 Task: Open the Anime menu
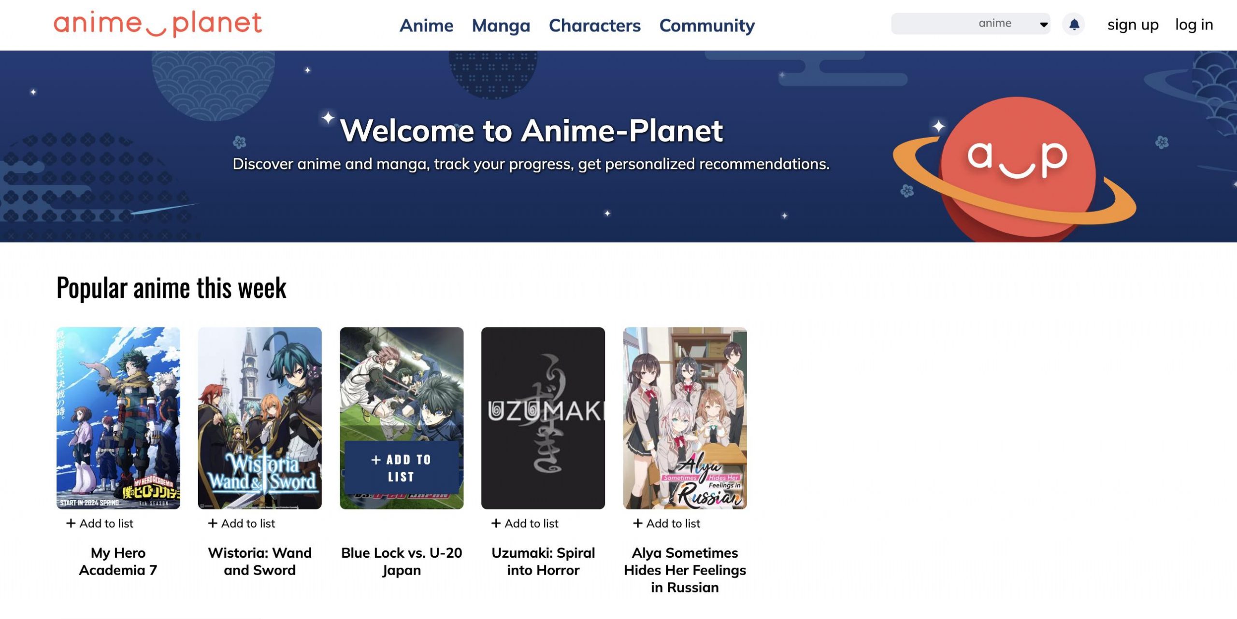pos(426,25)
